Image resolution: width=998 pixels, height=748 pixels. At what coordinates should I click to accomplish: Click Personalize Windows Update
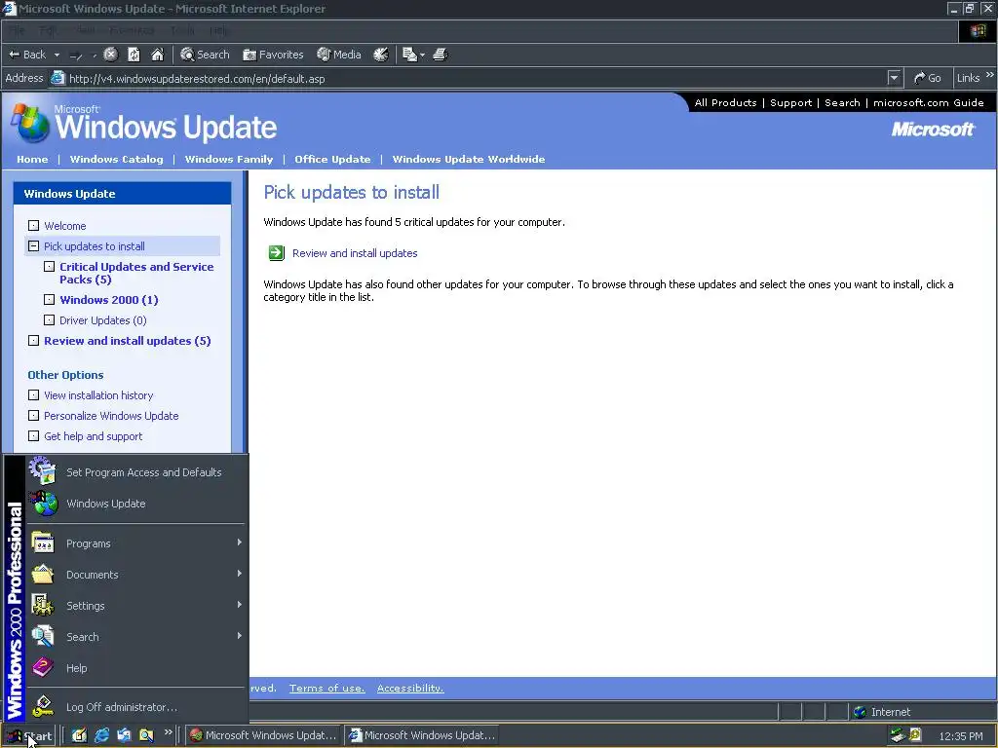coord(111,415)
